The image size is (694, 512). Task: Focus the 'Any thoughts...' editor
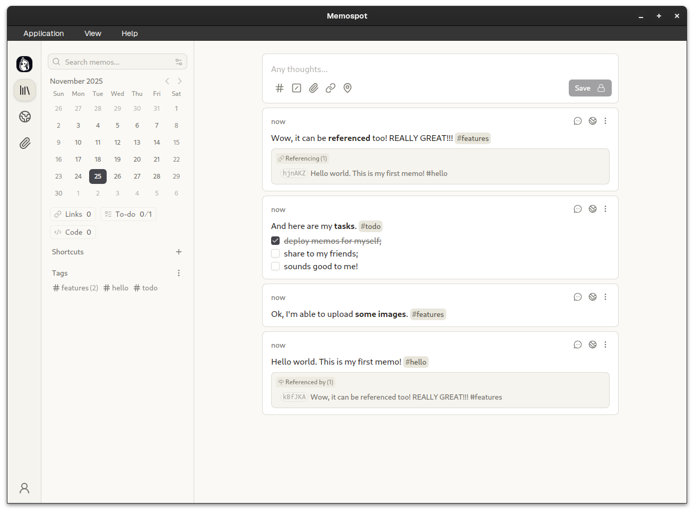coord(440,69)
